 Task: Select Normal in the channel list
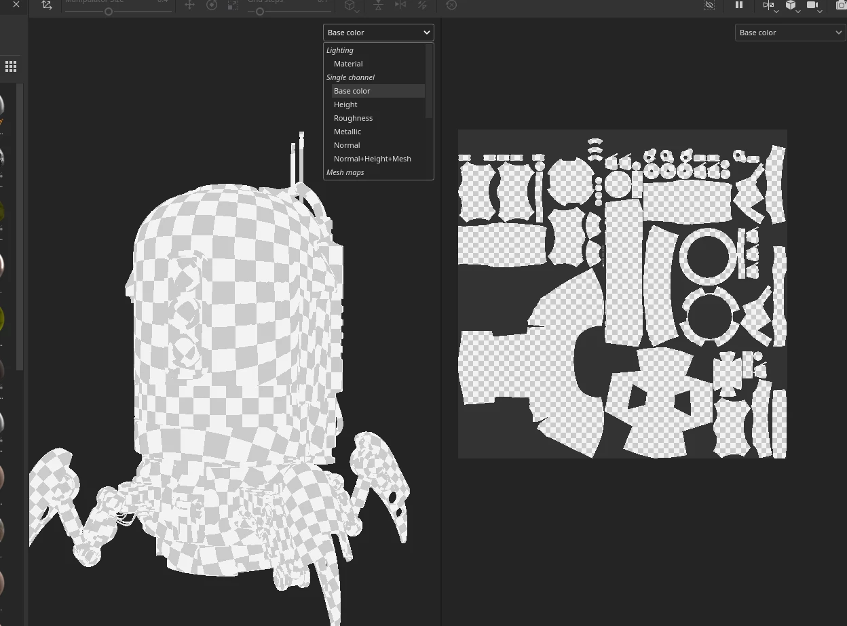[378, 145]
